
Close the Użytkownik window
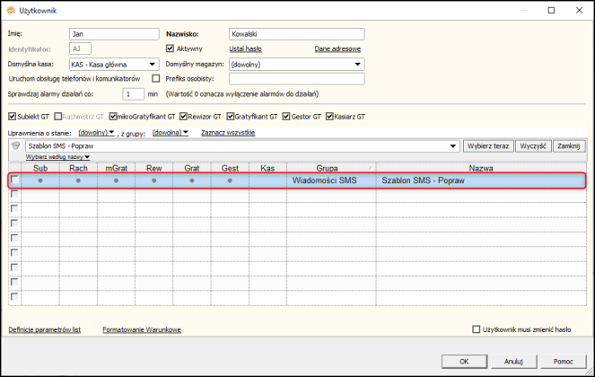(x=579, y=10)
